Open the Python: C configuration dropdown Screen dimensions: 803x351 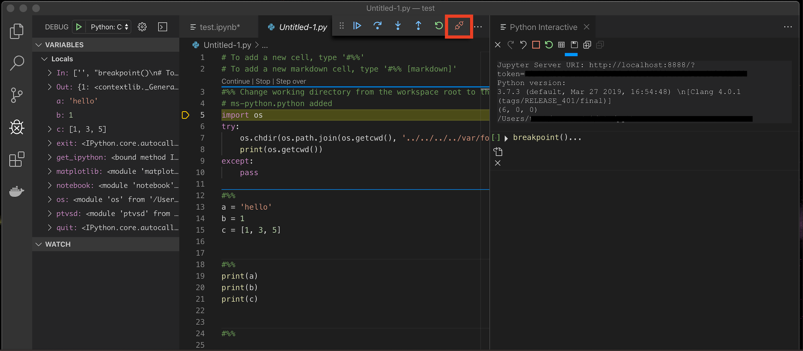[108, 26]
